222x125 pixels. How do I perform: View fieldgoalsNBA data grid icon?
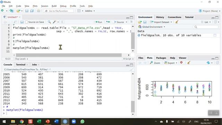click(x=215, y=35)
